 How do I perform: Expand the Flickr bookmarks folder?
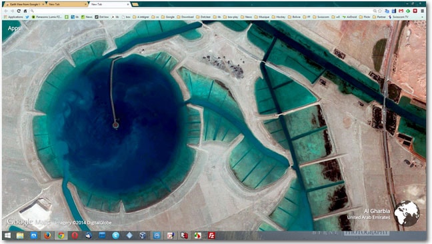tap(365, 17)
